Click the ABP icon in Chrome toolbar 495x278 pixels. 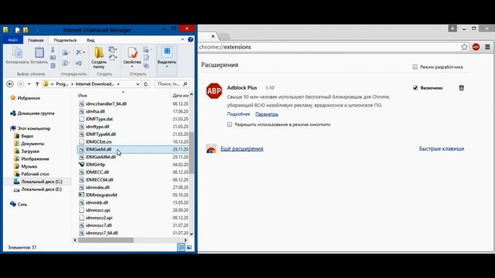point(476,47)
